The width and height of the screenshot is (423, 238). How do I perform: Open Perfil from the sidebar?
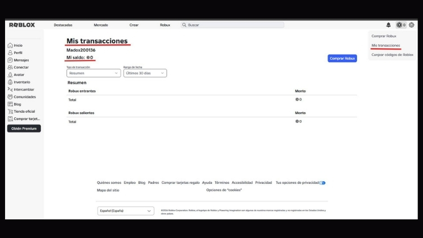[18, 52]
